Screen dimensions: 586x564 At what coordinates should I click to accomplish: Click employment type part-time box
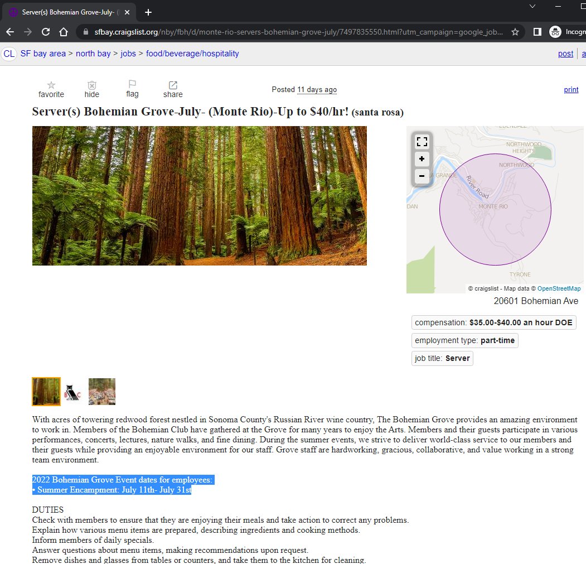coord(464,341)
